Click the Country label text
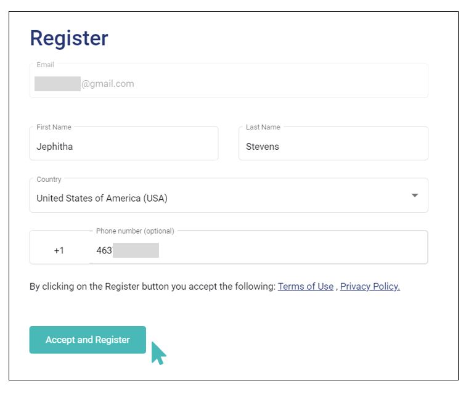Screen dimensions: 466x394 (x=49, y=179)
